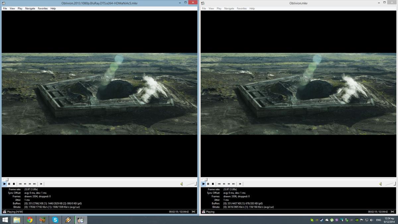Open NVIDIA icon in system tray

(357, 220)
